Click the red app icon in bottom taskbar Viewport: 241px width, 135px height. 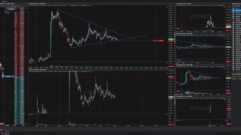7,133
